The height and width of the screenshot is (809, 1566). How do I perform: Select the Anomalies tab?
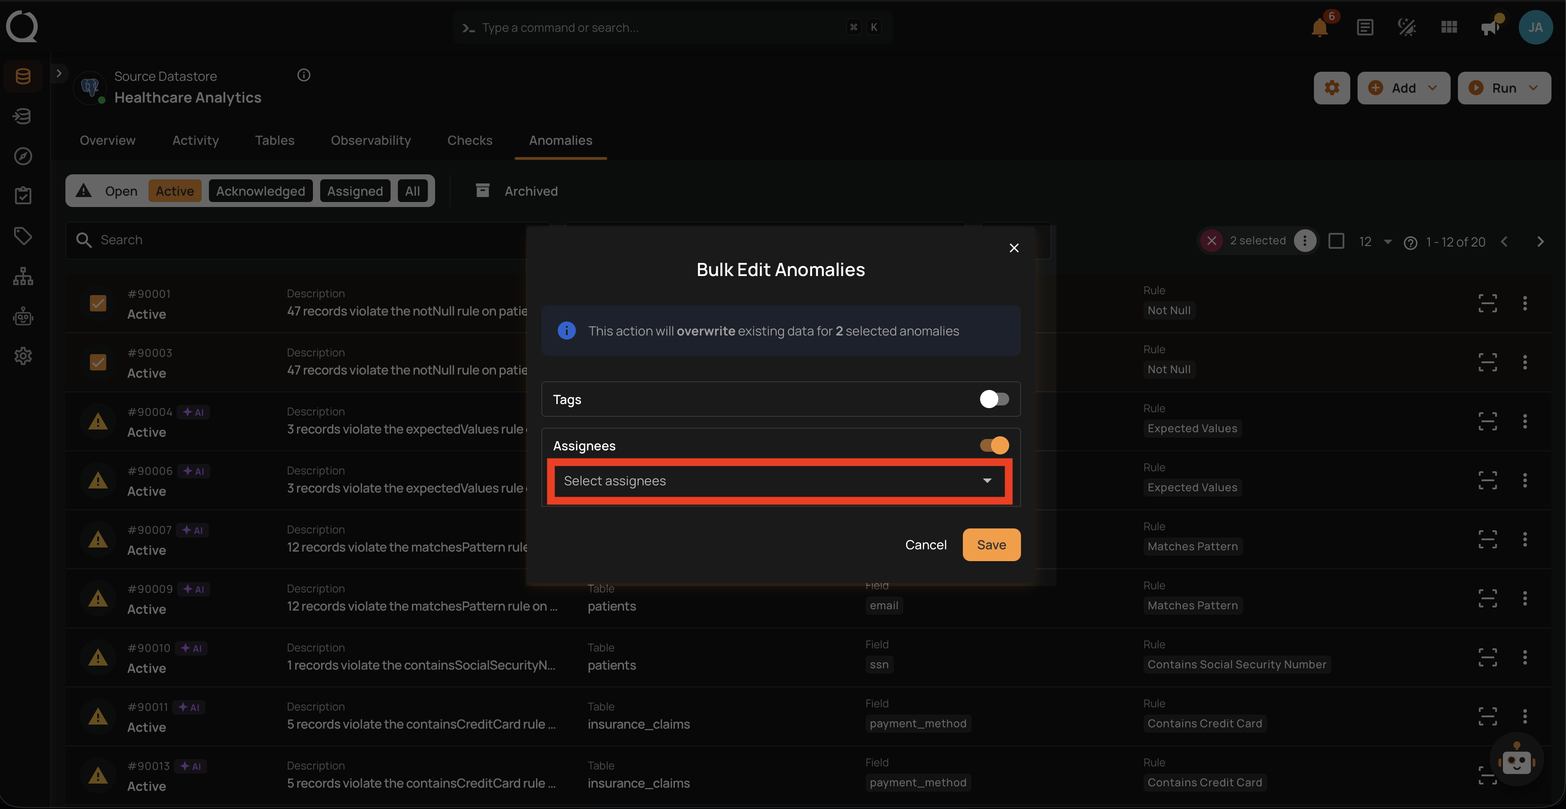click(560, 140)
